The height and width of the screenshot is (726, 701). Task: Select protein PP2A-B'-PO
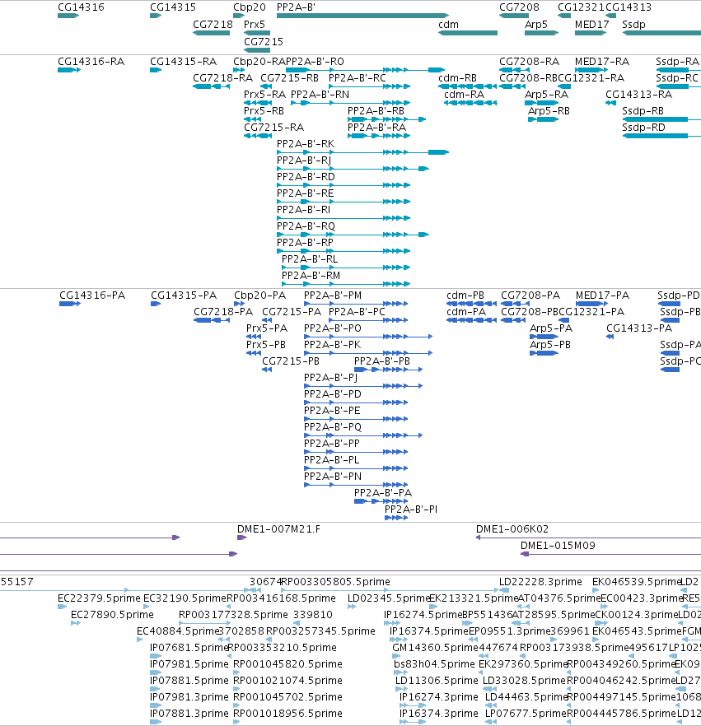click(x=368, y=337)
